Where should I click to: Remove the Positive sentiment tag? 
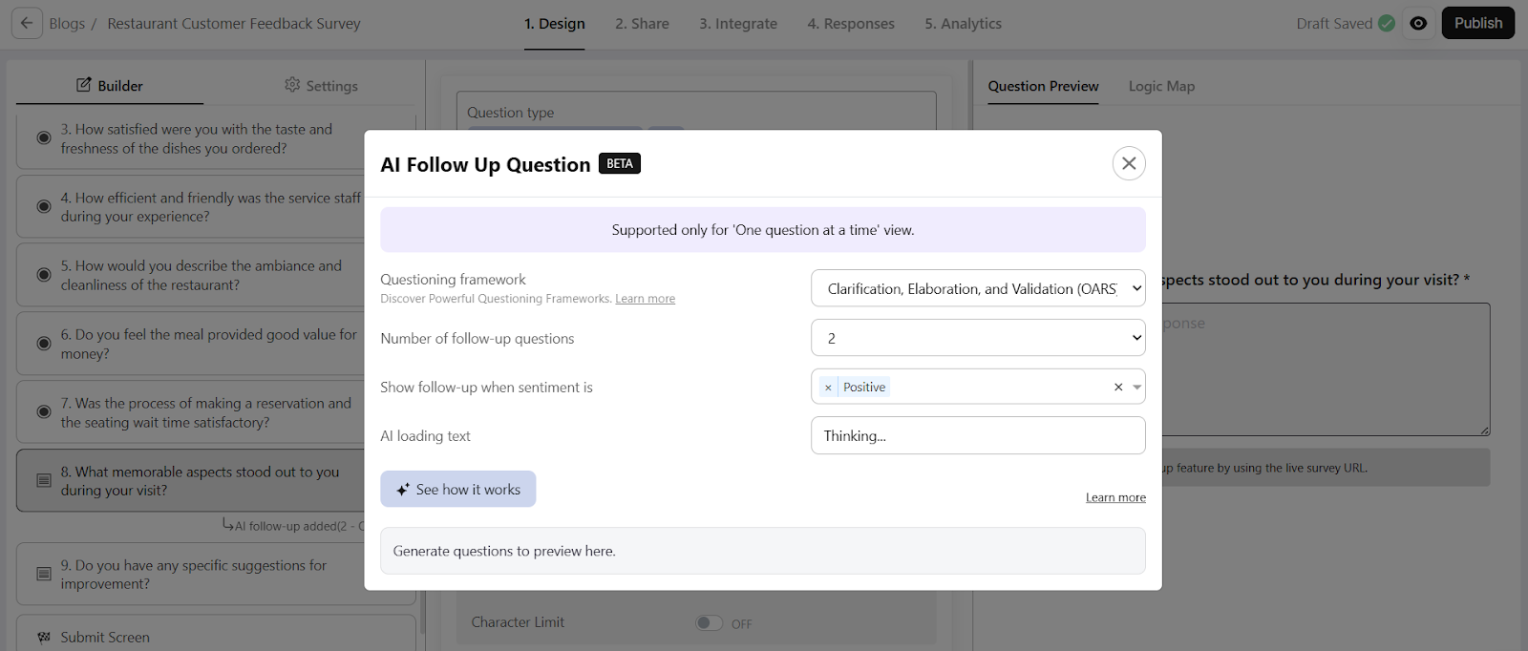point(828,388)
